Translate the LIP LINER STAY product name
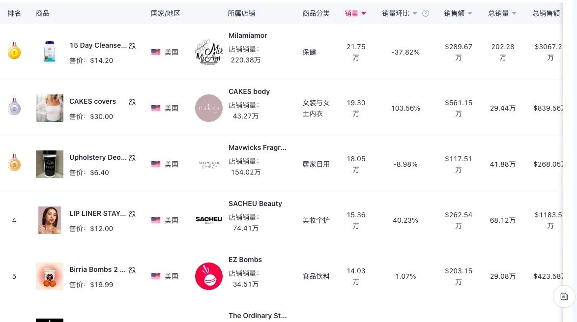This screenshot has height=322, width=577. click(x=132, y=214)
